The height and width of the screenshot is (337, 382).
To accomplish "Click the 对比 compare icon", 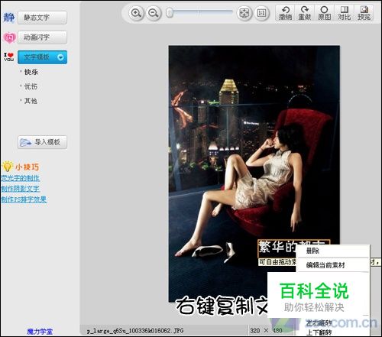I will (x=344, y=13).
